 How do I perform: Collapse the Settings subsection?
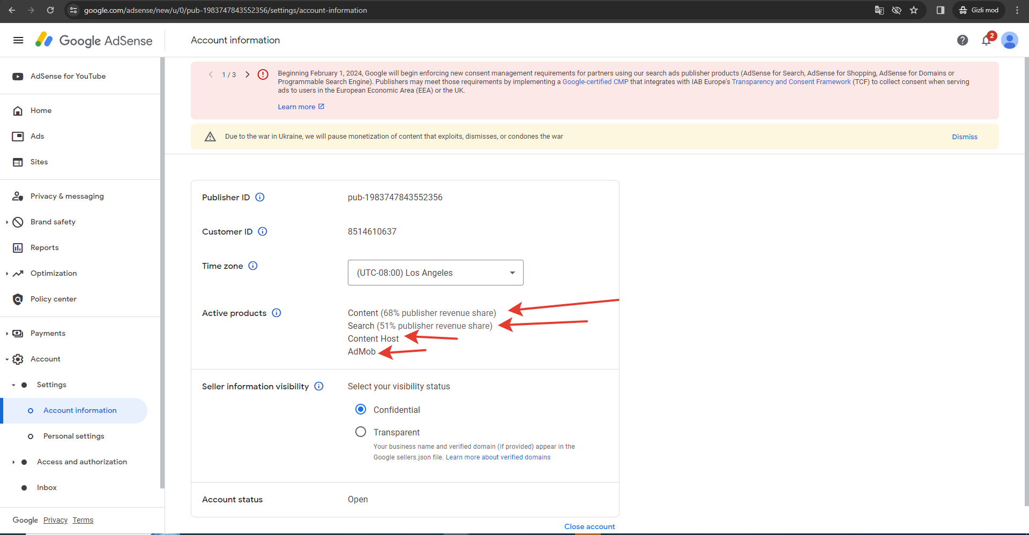tap(13, 385)
